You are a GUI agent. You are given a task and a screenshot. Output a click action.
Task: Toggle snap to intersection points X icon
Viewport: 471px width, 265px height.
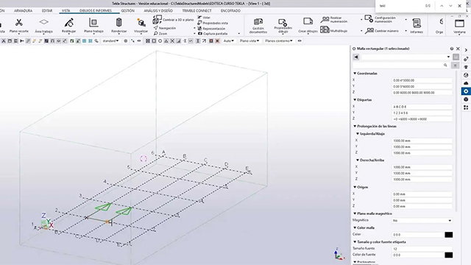(172, 41)
